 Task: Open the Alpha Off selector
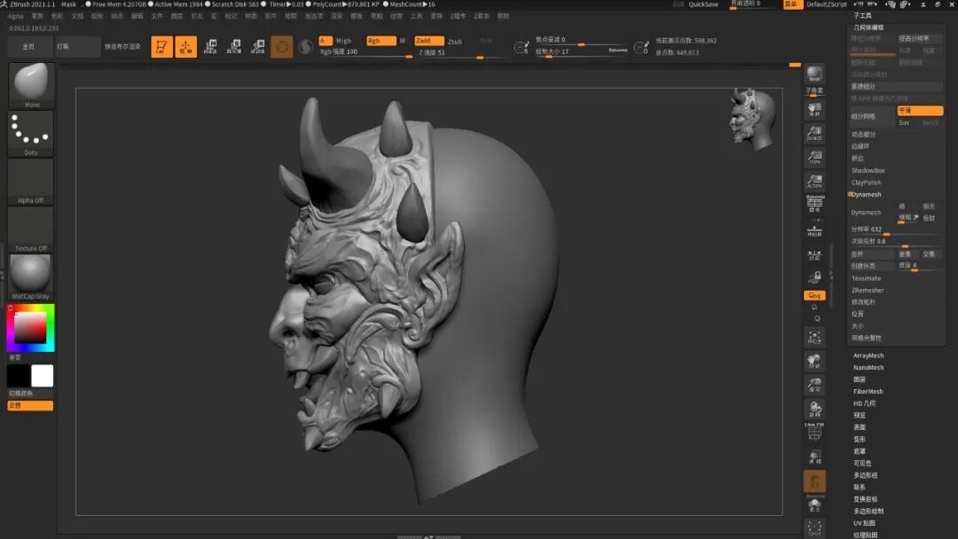point(31,180)
